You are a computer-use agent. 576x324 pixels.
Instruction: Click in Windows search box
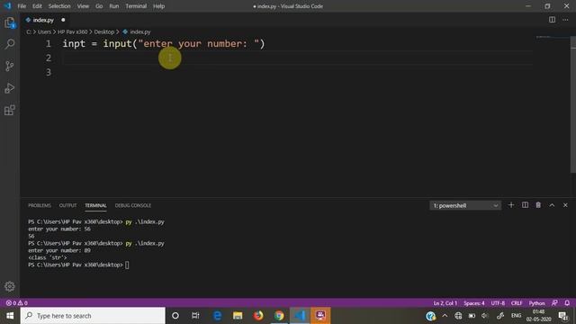coord(93,316)
